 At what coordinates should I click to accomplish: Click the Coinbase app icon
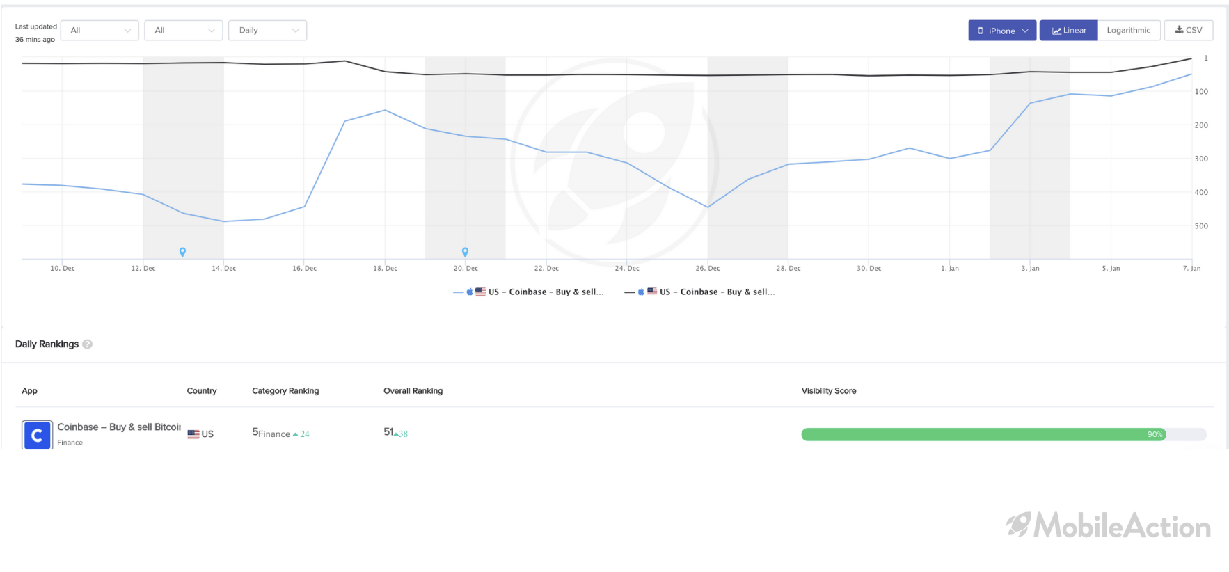coord(37,435)
